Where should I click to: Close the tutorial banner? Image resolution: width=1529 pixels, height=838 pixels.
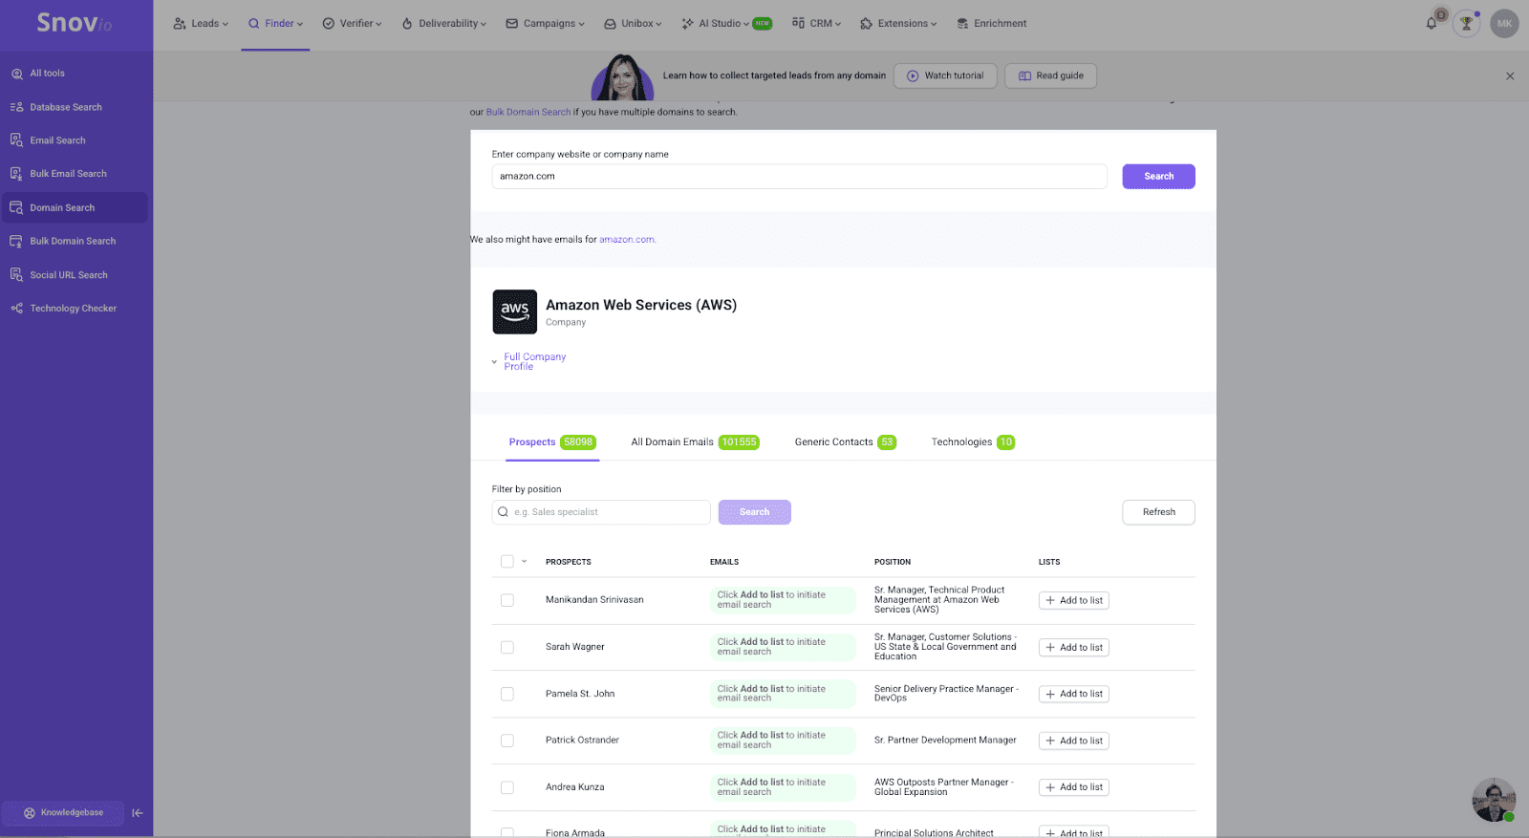[x=1510, y=76]
